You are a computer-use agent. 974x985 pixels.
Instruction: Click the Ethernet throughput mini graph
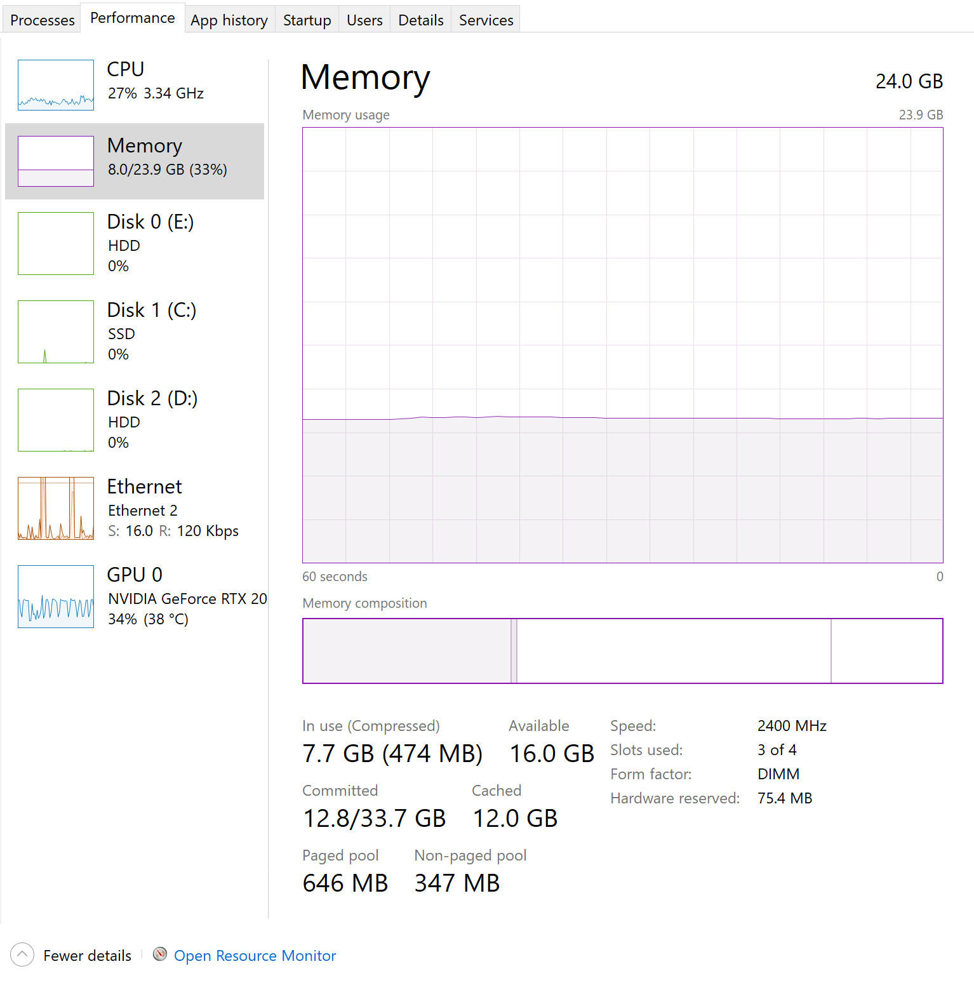(x=56, y=508)
